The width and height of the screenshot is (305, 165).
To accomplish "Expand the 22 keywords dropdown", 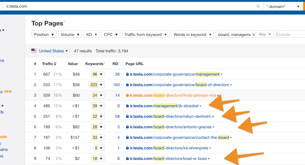I will click(x=98, y=116).
